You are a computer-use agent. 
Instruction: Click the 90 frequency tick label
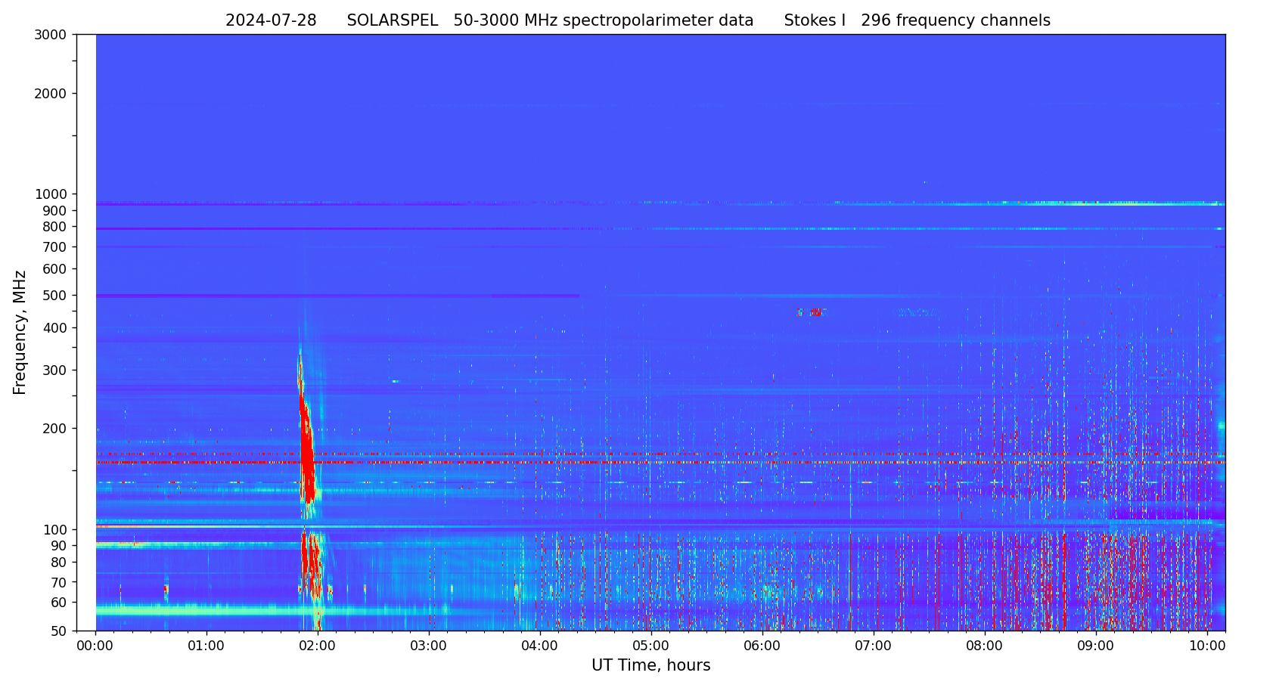[59, 546]
